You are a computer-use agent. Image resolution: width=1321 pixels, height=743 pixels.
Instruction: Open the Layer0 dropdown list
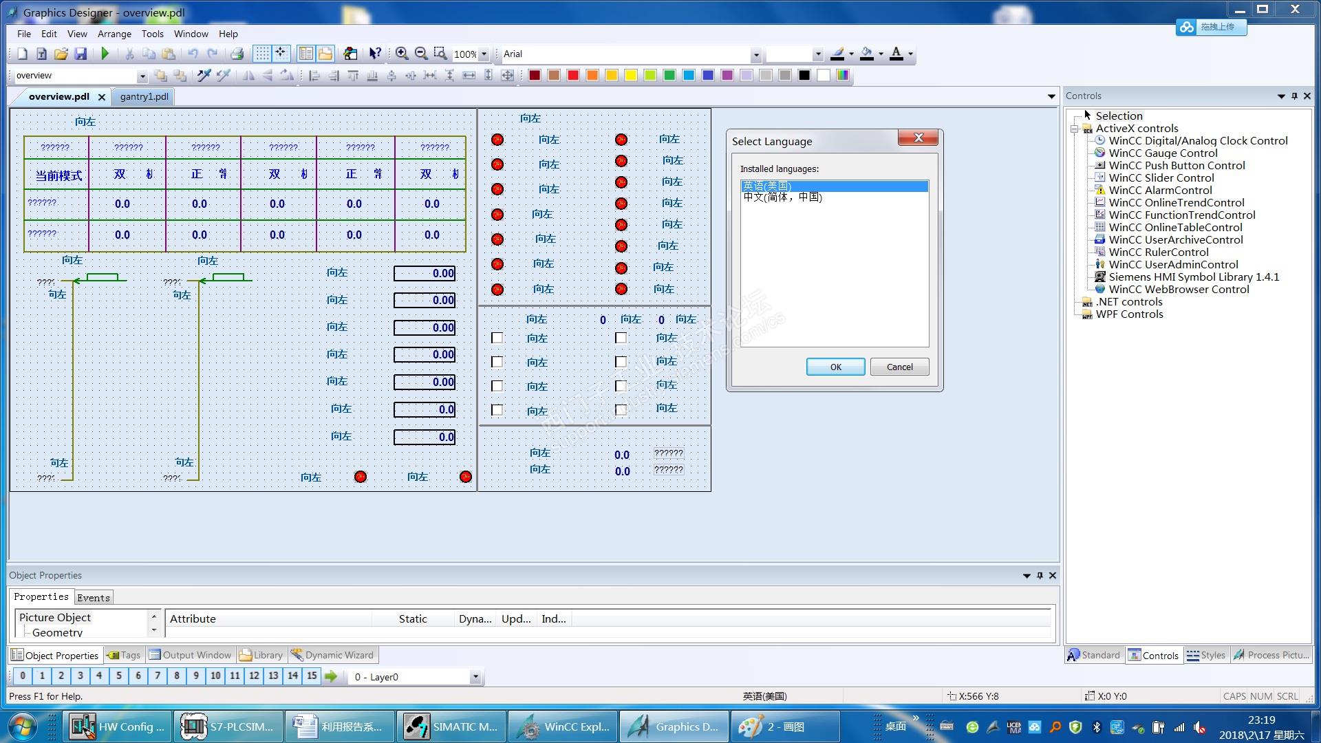(475, 677)
